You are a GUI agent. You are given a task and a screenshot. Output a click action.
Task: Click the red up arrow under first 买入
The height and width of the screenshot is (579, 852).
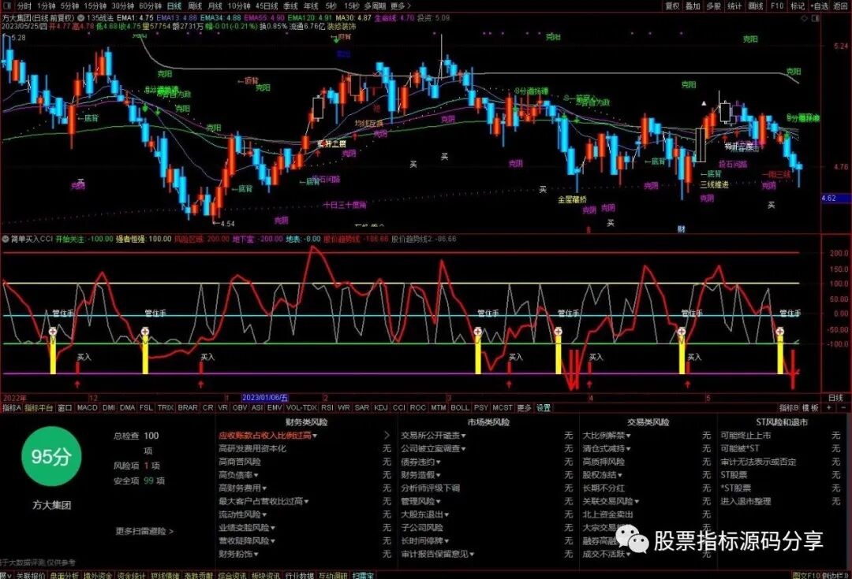click(x=77, y=384)
